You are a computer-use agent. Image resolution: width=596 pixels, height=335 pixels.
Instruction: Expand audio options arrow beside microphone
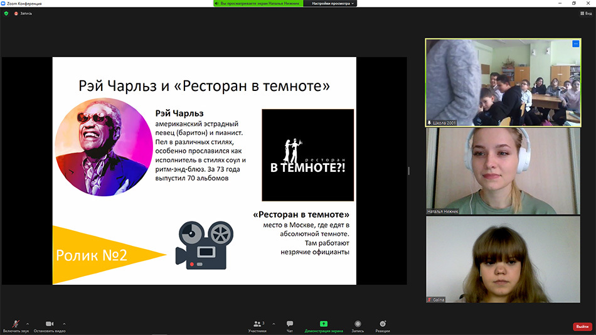click(28, 324)
